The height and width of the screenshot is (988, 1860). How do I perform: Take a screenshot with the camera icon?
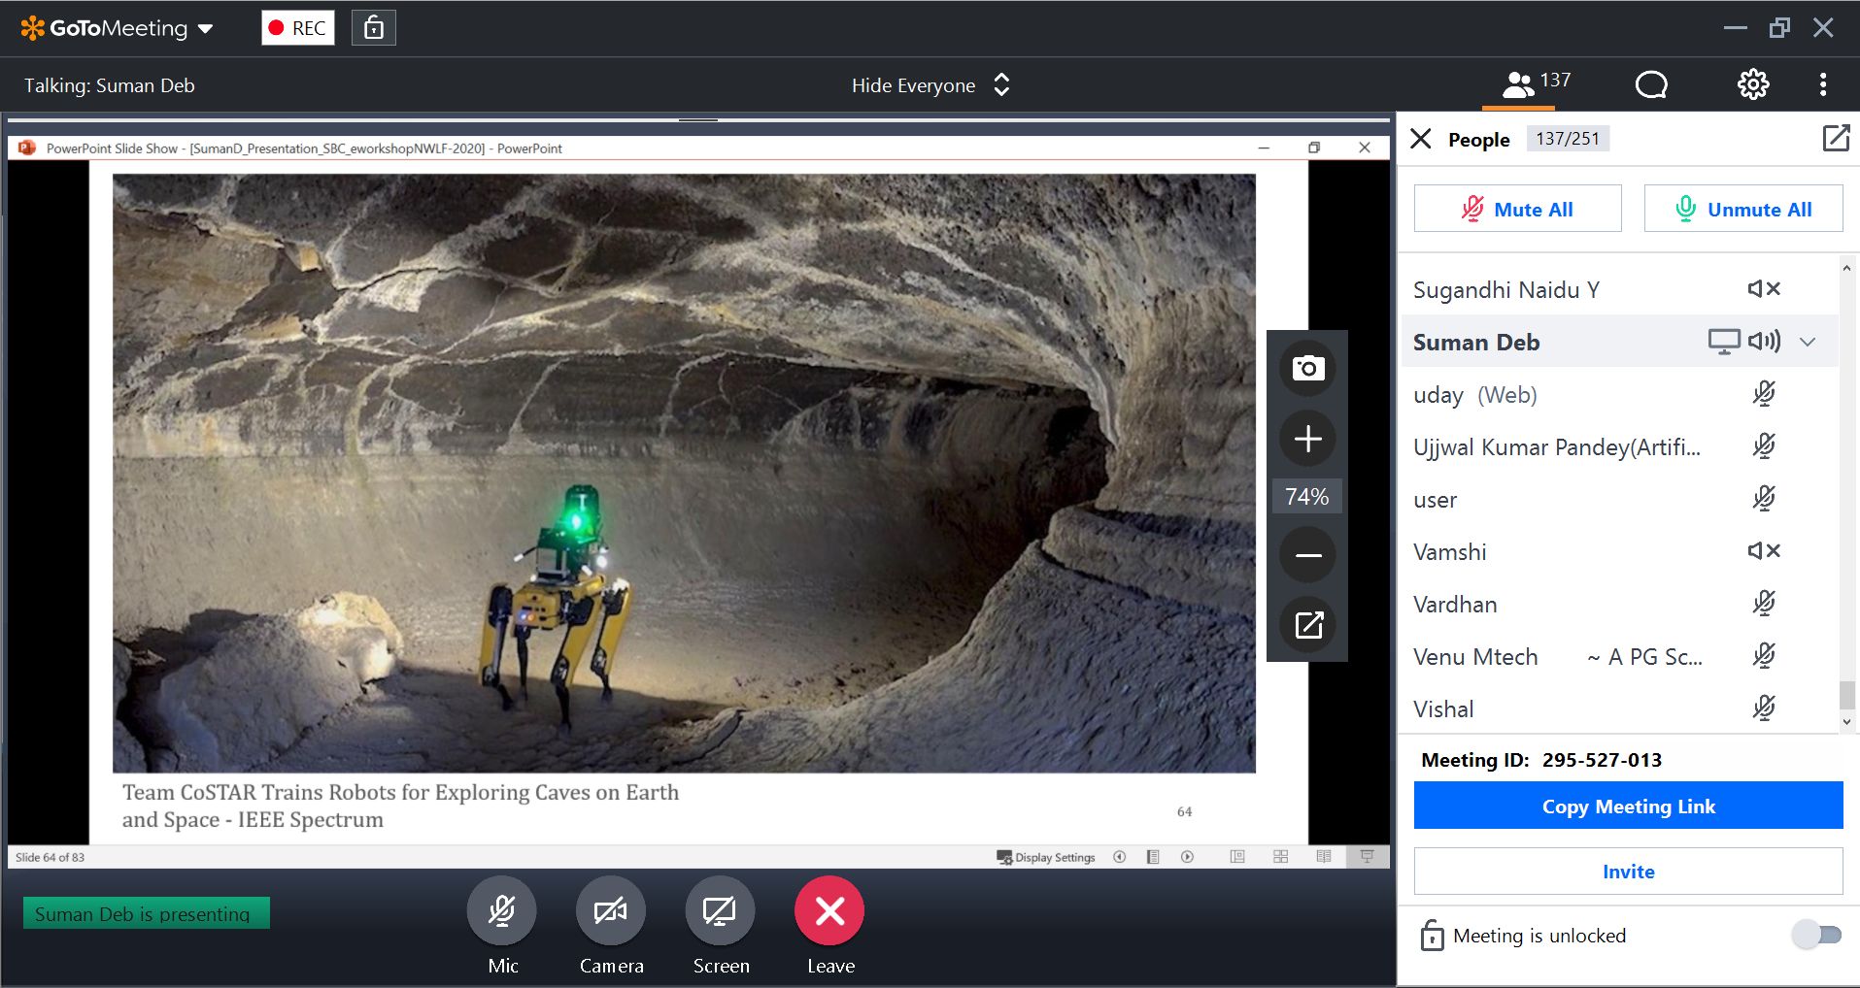point(1307,369)
